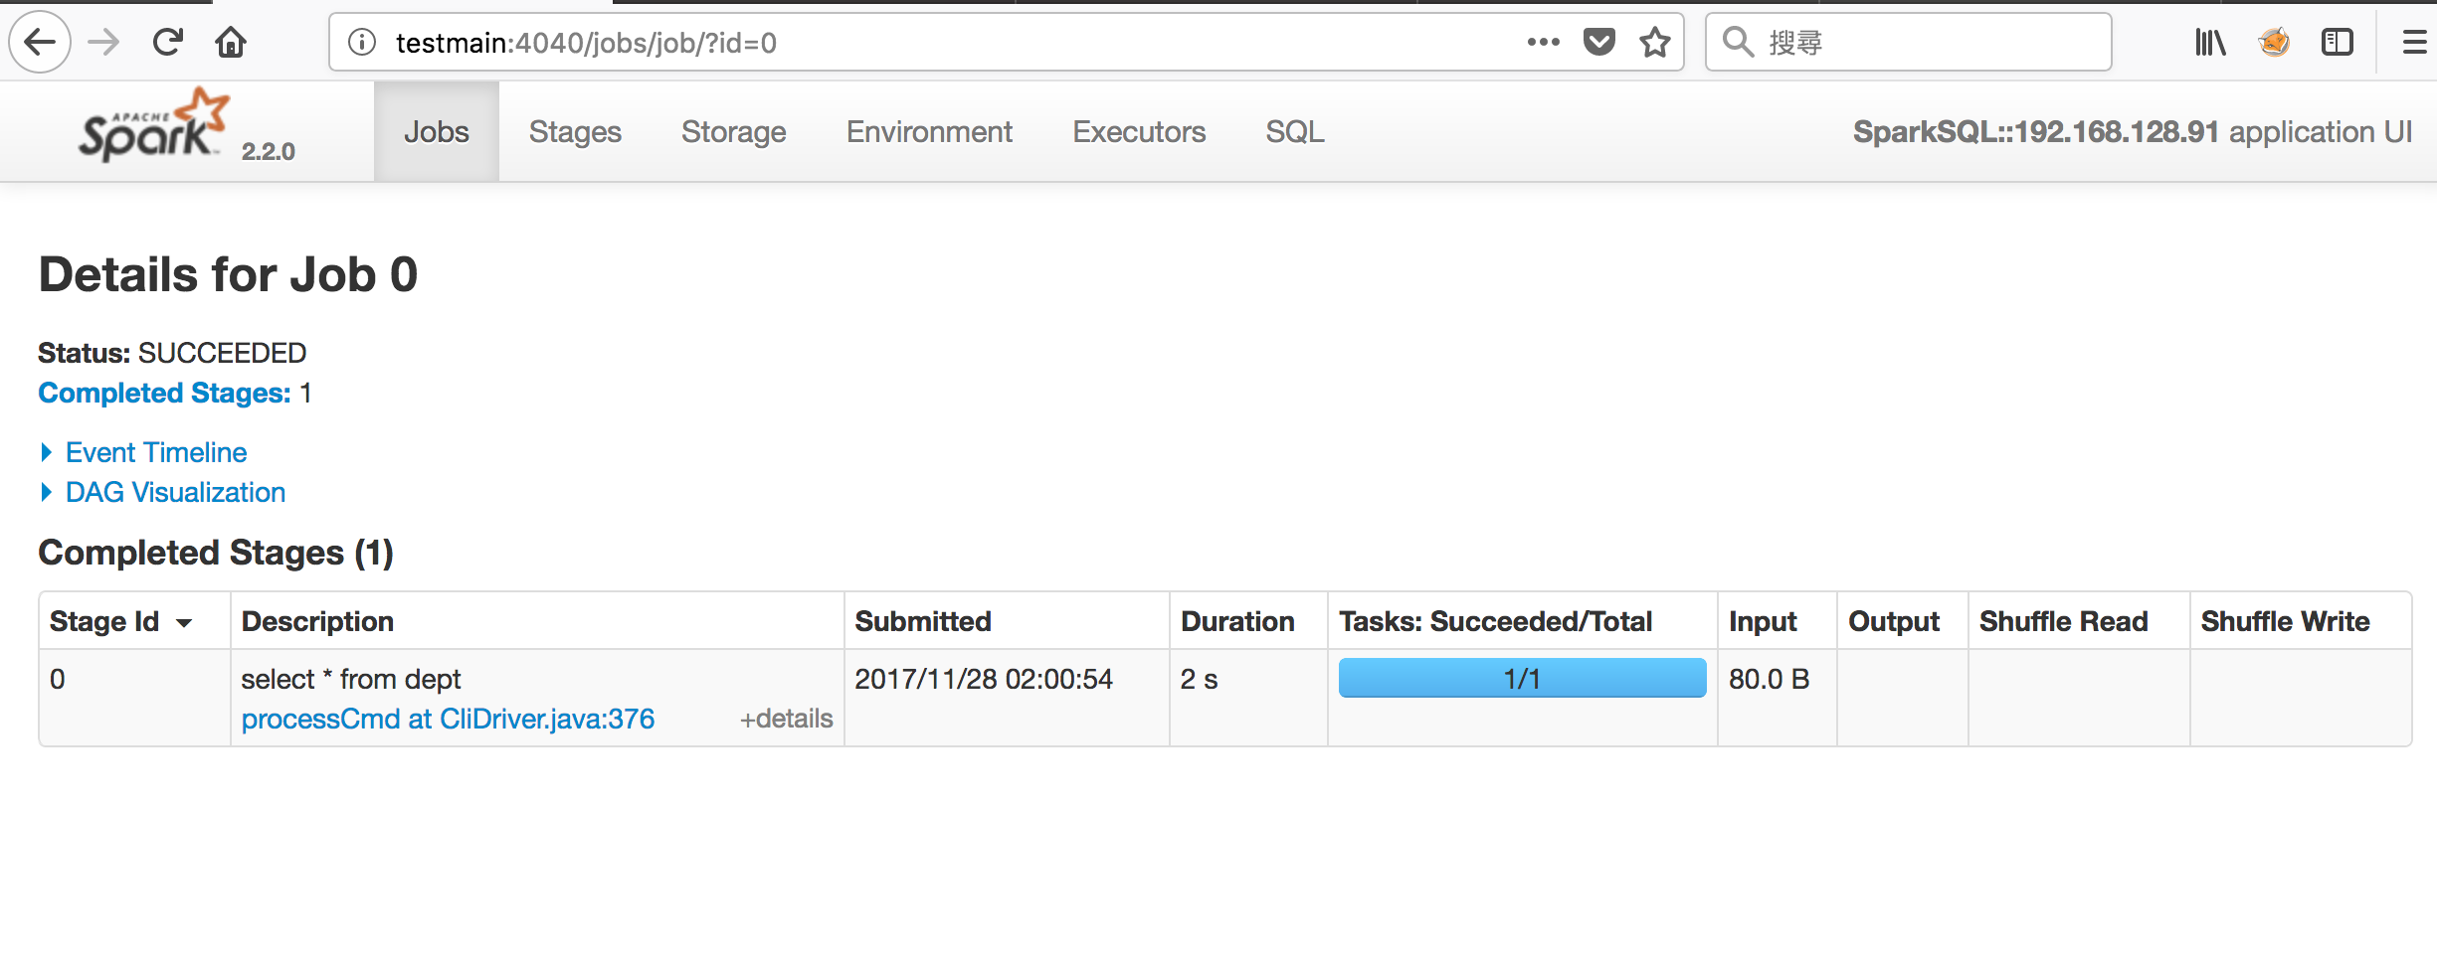Click the 1/1 tasks progress bar

(x=1522, y=678)
